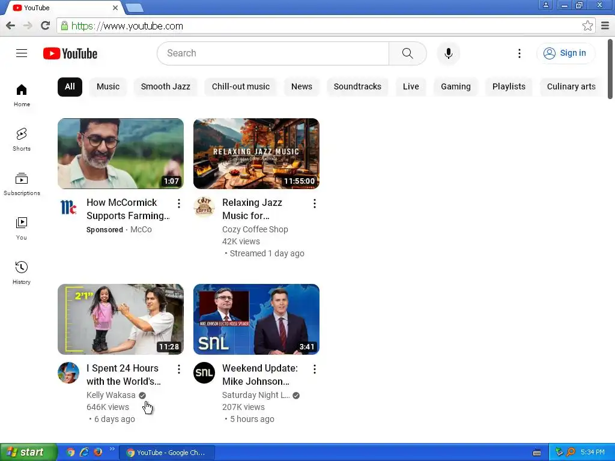Open options menu for Relaxing Jazz video
The height and width of the screenshot is (461, 615).
coord(315,203)
